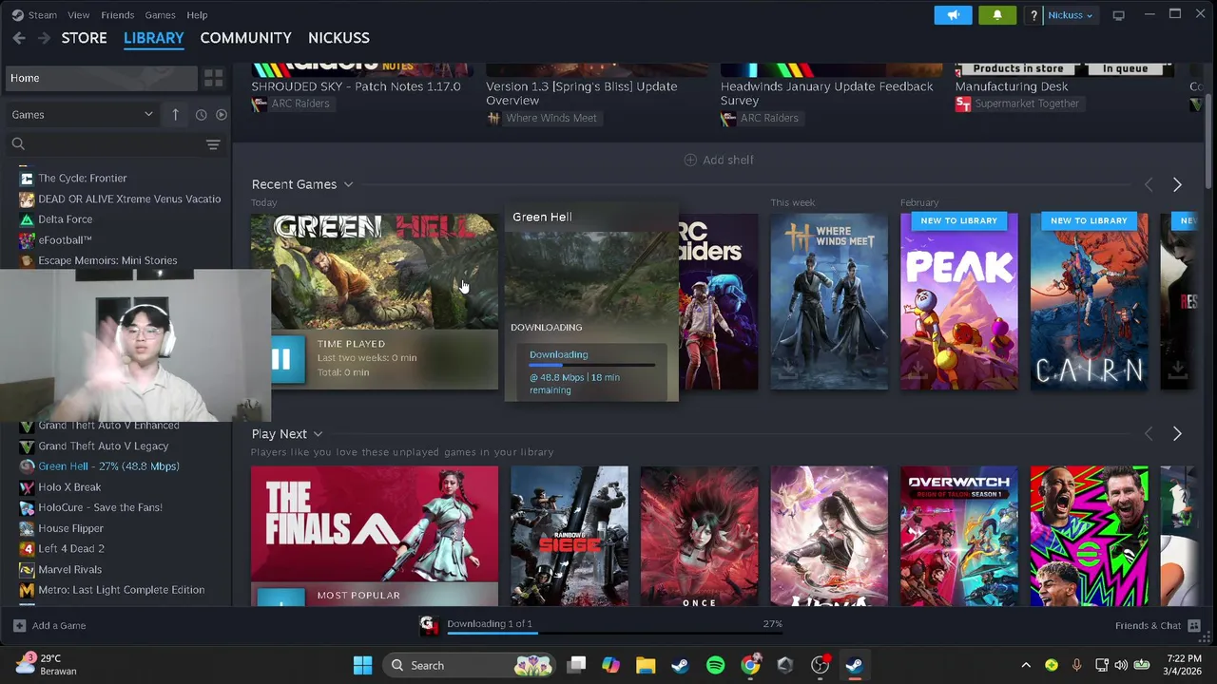Open Friends & Chat icon
Image resolution: width=1217 pixels, height=684 pixels.
click(1194, 625)
